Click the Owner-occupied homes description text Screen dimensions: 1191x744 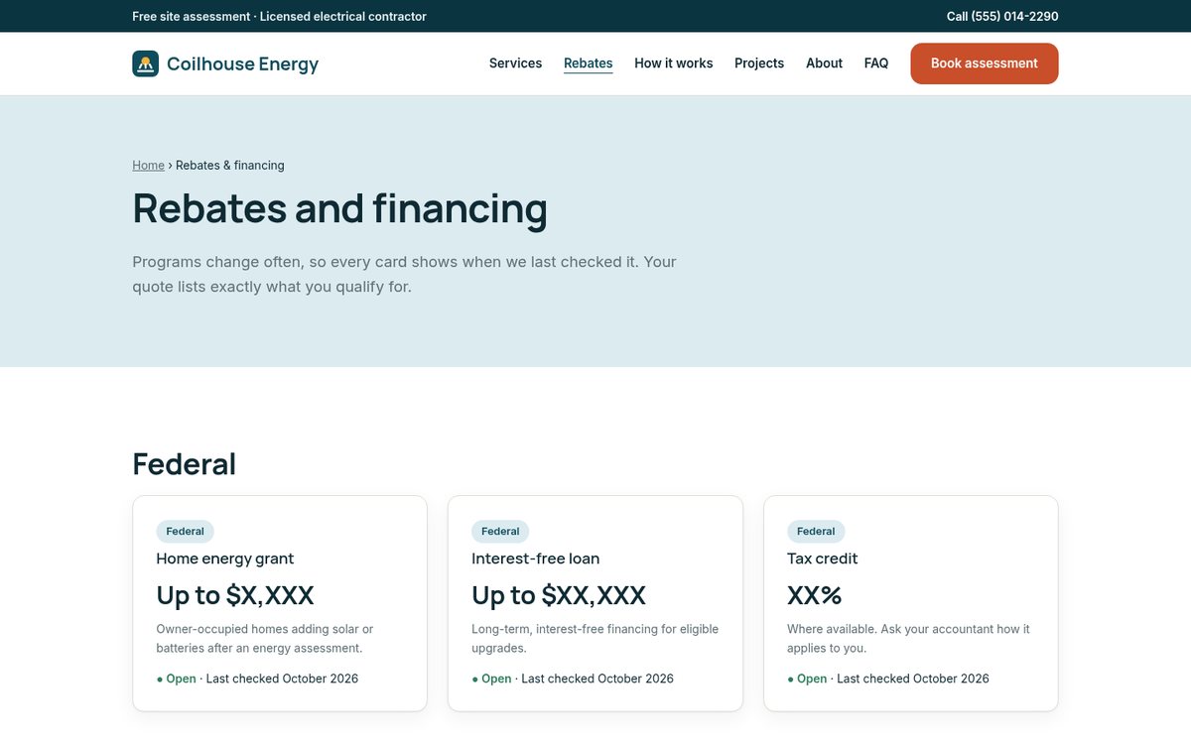(265, 639)
